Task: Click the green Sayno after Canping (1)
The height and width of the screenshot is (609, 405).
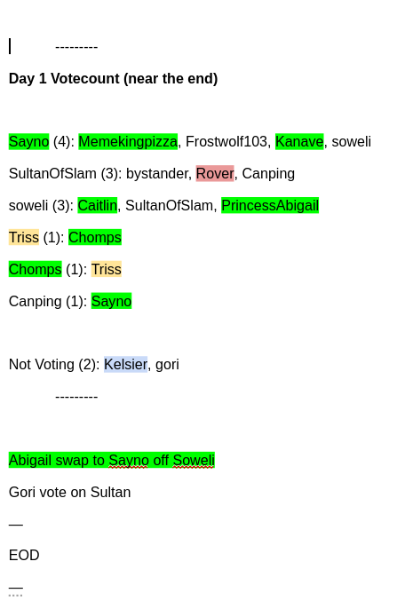Action: click(x=112, y=301)
